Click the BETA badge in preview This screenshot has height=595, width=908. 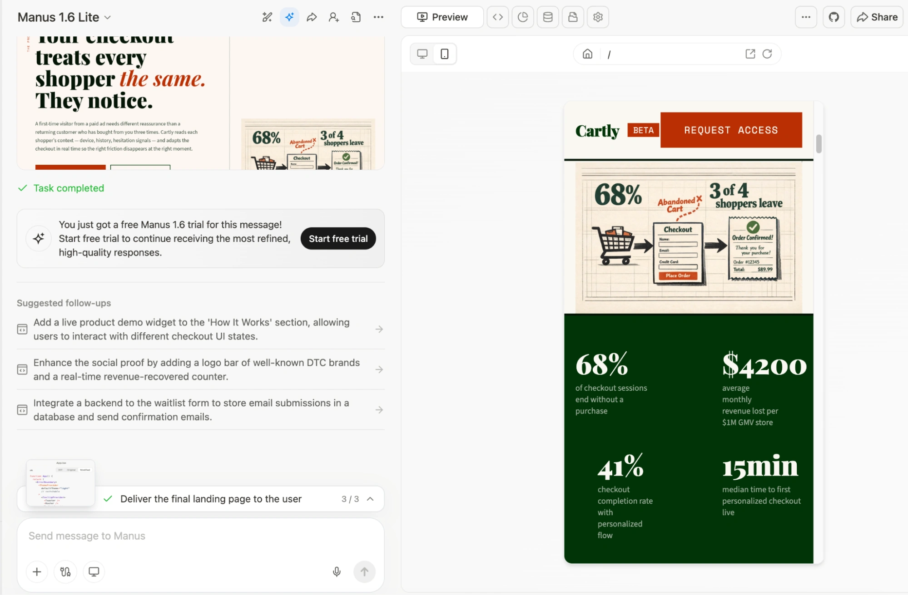[x=643, y=130]
